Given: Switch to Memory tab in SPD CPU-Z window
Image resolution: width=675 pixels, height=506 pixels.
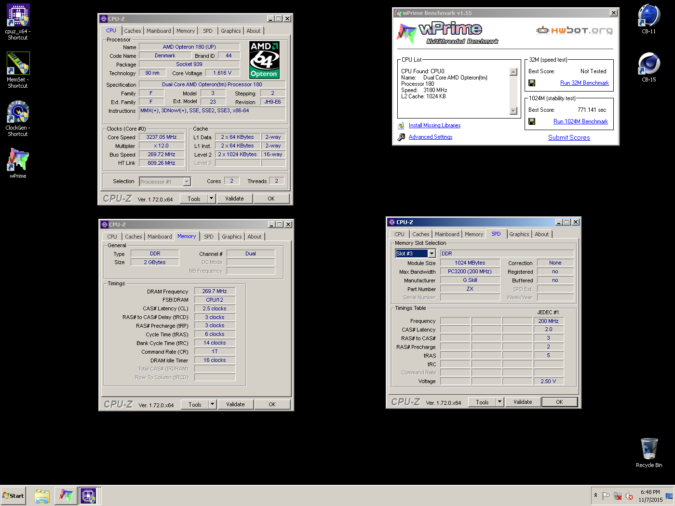Looking at the screenshot, I should point(474,234).
